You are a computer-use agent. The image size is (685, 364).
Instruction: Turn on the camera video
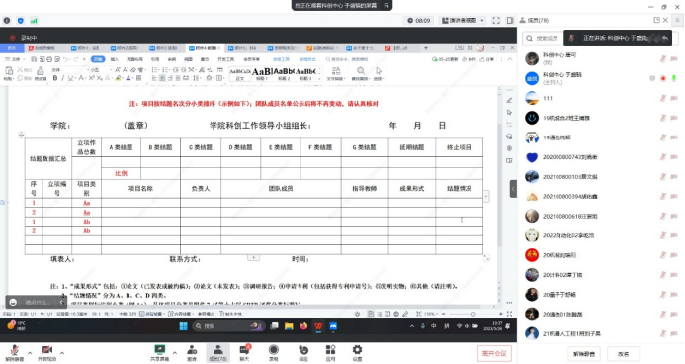coord(46,353)
